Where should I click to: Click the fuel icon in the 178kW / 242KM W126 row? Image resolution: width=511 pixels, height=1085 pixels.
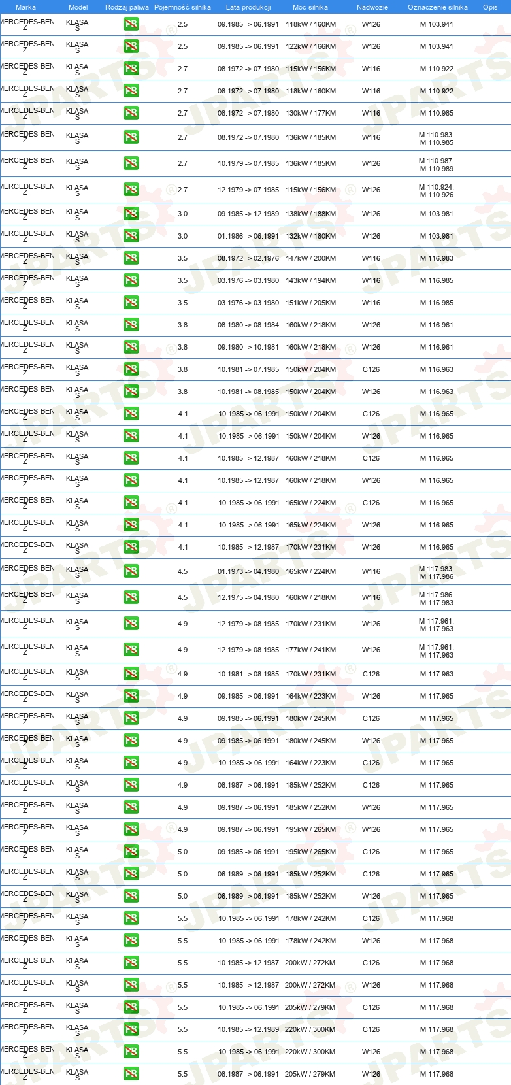pyautogui.click(x=131, y=941)
